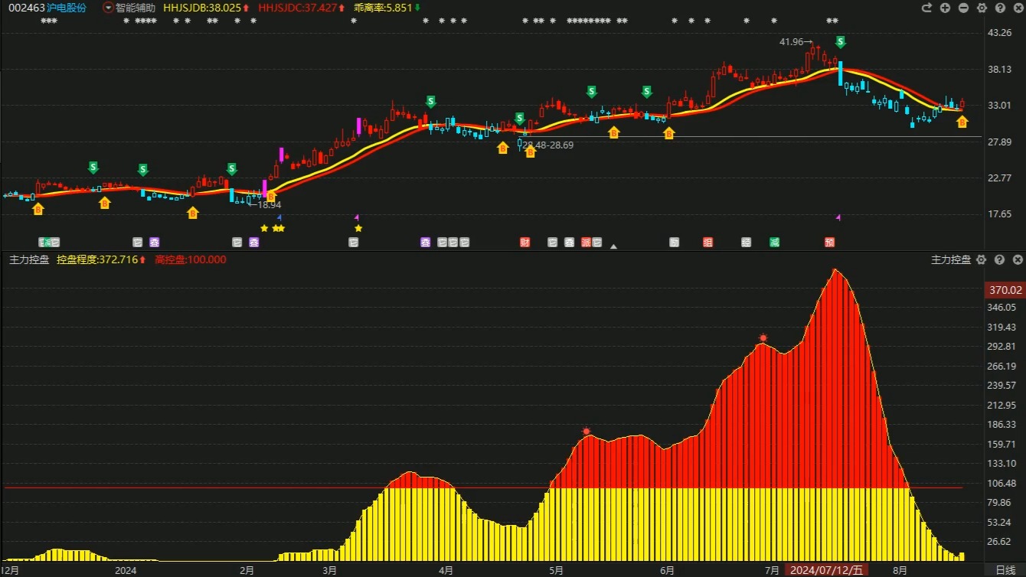Click the B buy signal next to 18.94 low
The image size is (1026, 577).
270,196
